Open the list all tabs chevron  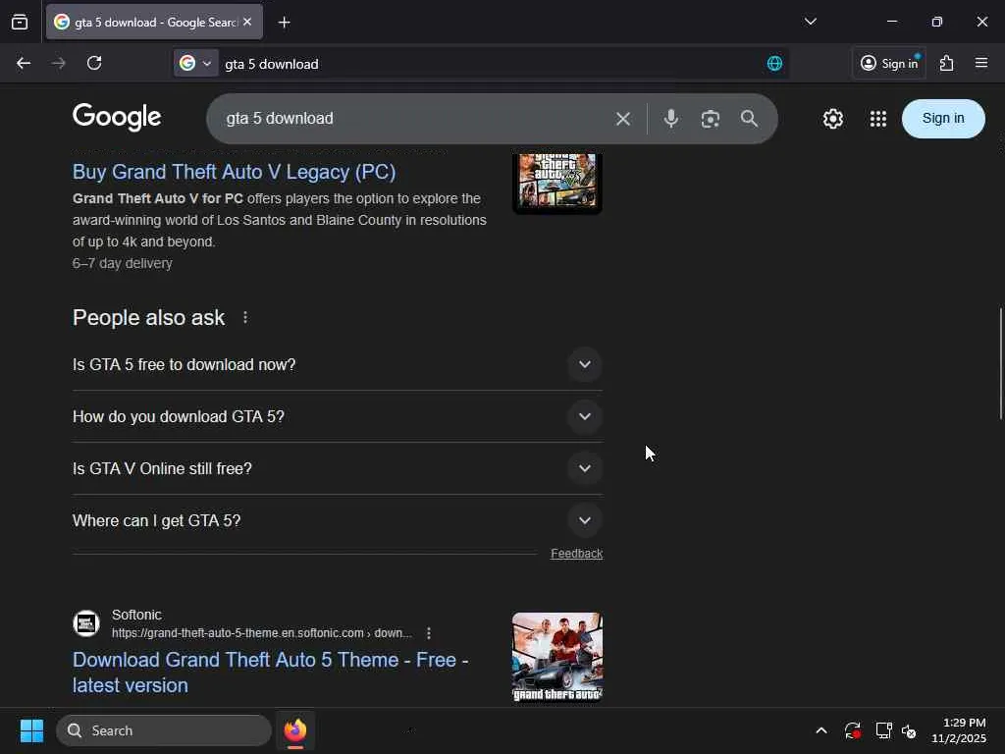point(810,22)
